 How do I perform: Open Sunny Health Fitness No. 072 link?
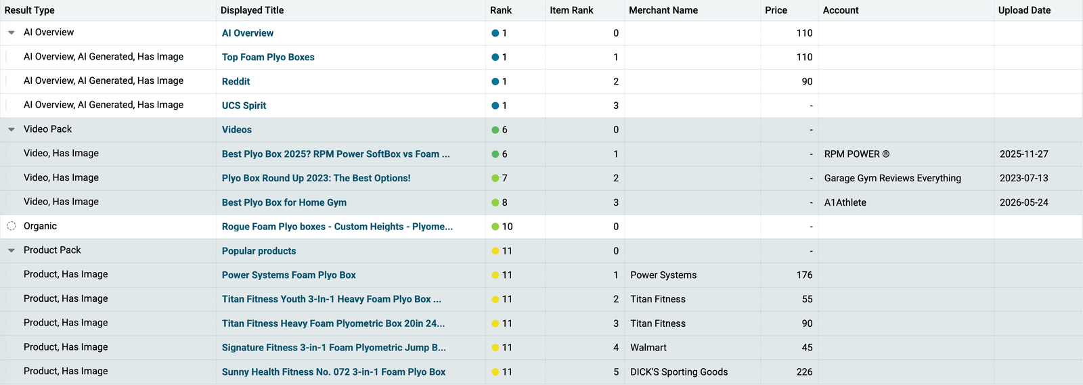point(334,372)
